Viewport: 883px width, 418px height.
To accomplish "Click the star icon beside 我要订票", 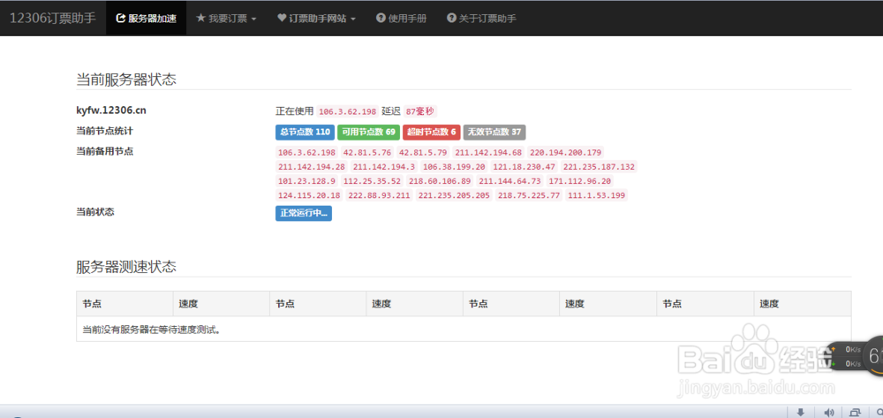I will (200, 18).
